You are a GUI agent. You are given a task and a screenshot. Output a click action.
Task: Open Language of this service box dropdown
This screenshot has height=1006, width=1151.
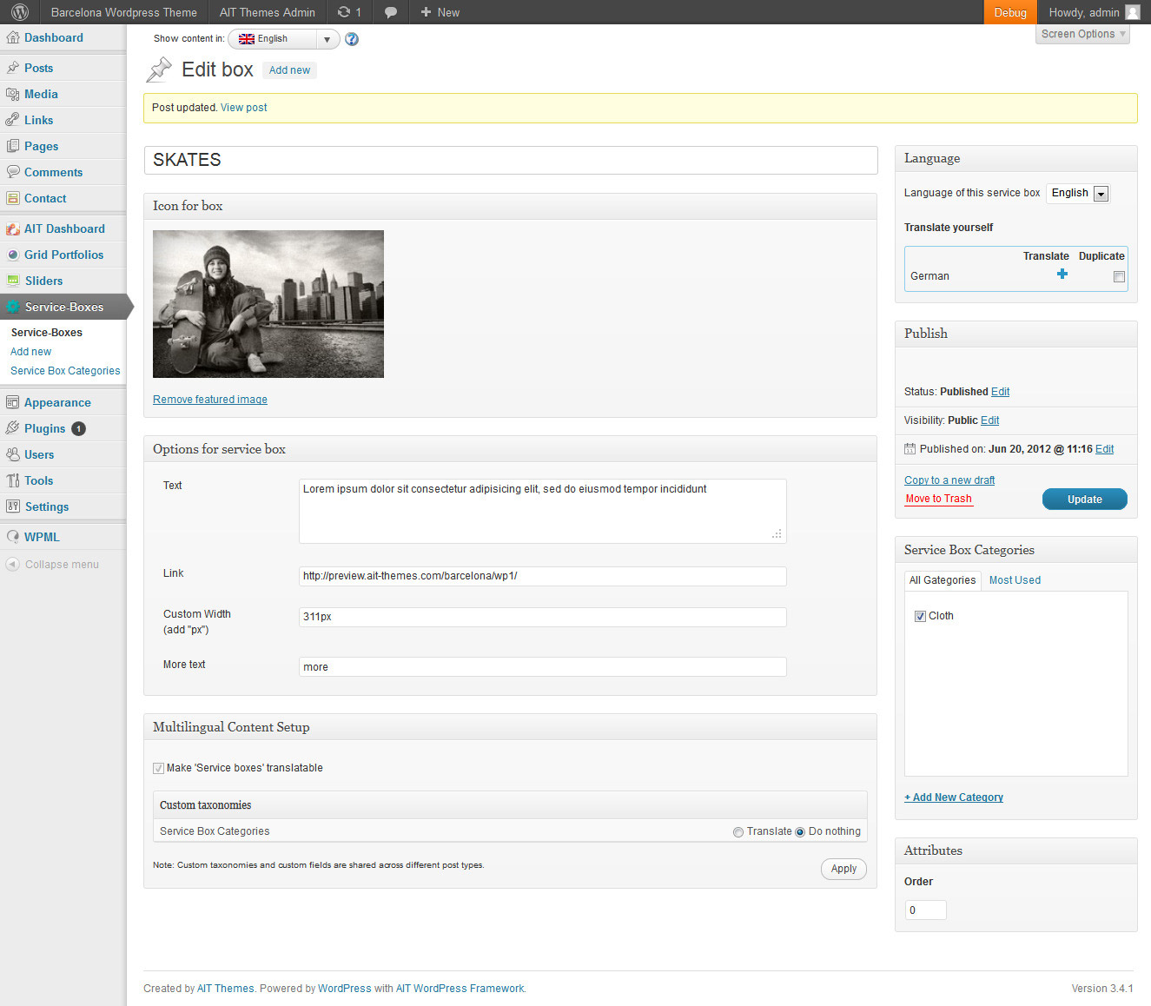click(x=1078, y=193)
